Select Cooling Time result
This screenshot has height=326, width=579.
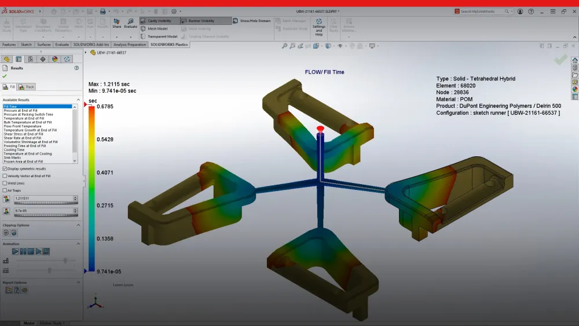pos(14,150)
